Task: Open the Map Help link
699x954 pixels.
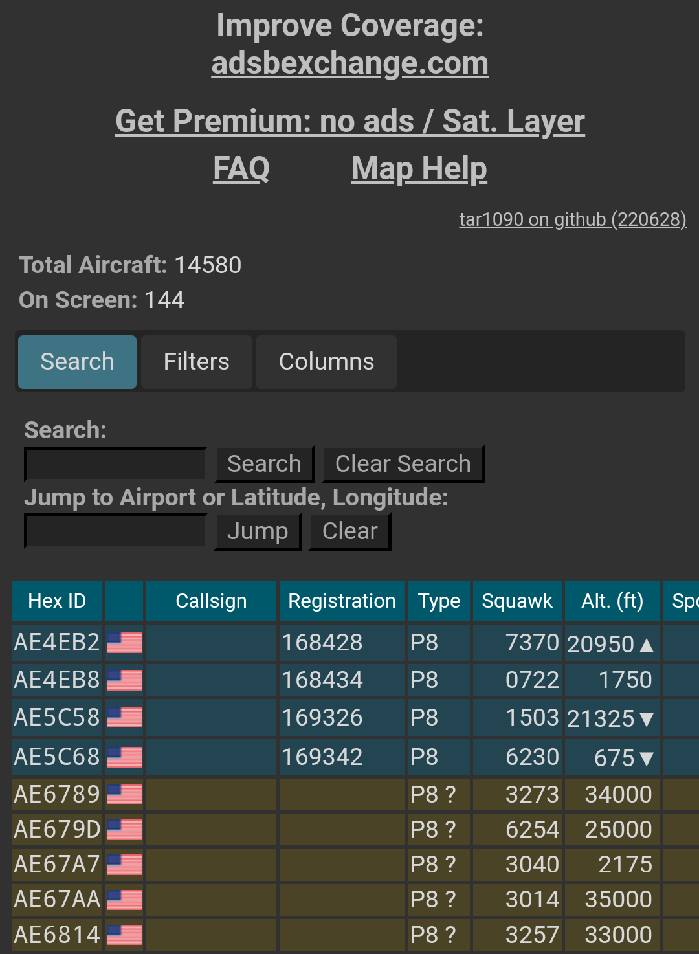Action: click(419, 169)
